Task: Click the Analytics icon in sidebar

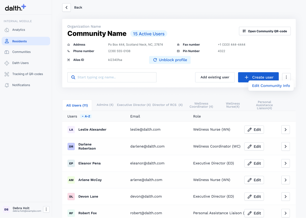Action: (x=7, y=30)
